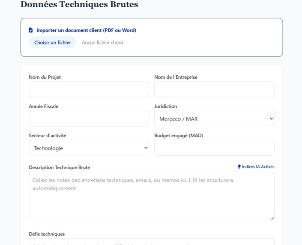
Task: Click the lightbulb icon beside Indices IA
Action: coord(239,166)
